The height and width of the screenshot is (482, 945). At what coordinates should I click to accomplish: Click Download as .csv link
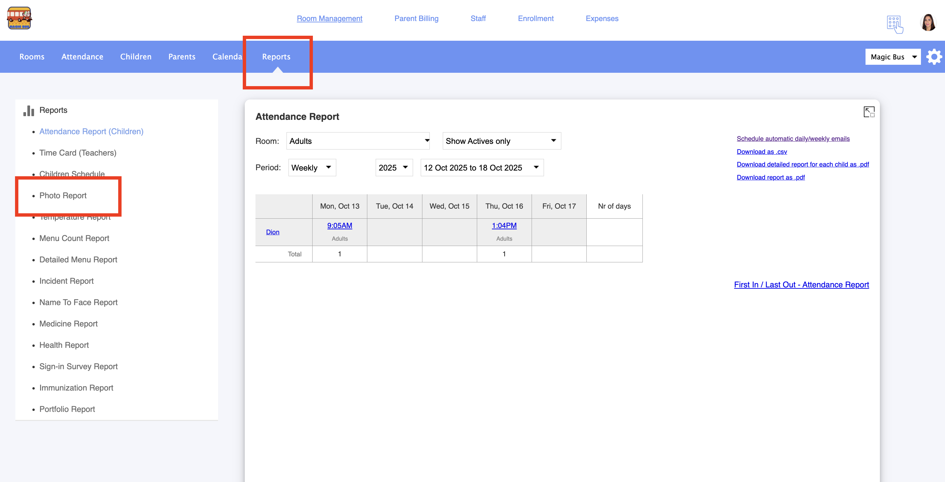762,152
